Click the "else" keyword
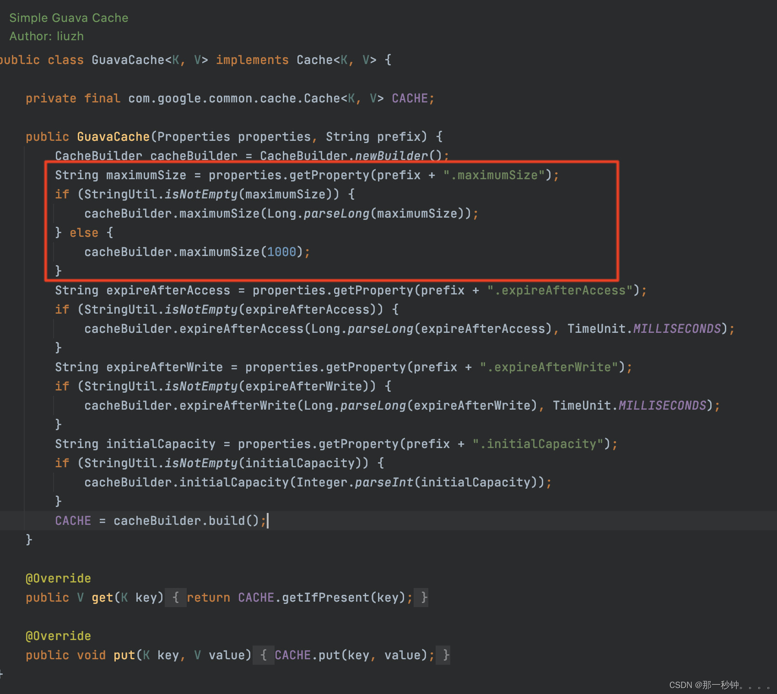Screen dimensions: 777x694 point(84,233)
